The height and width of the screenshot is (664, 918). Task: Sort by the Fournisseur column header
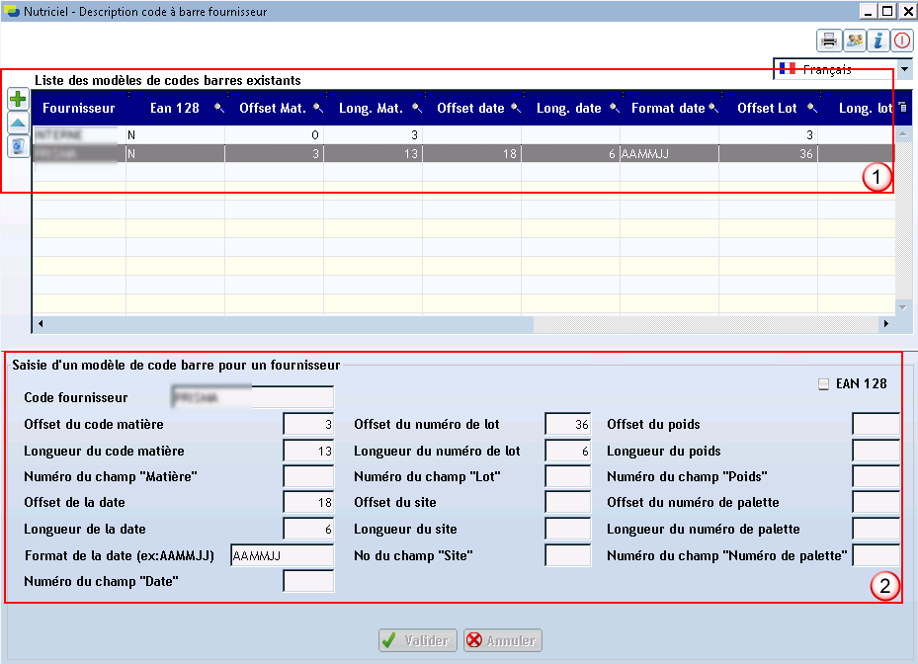78,109
